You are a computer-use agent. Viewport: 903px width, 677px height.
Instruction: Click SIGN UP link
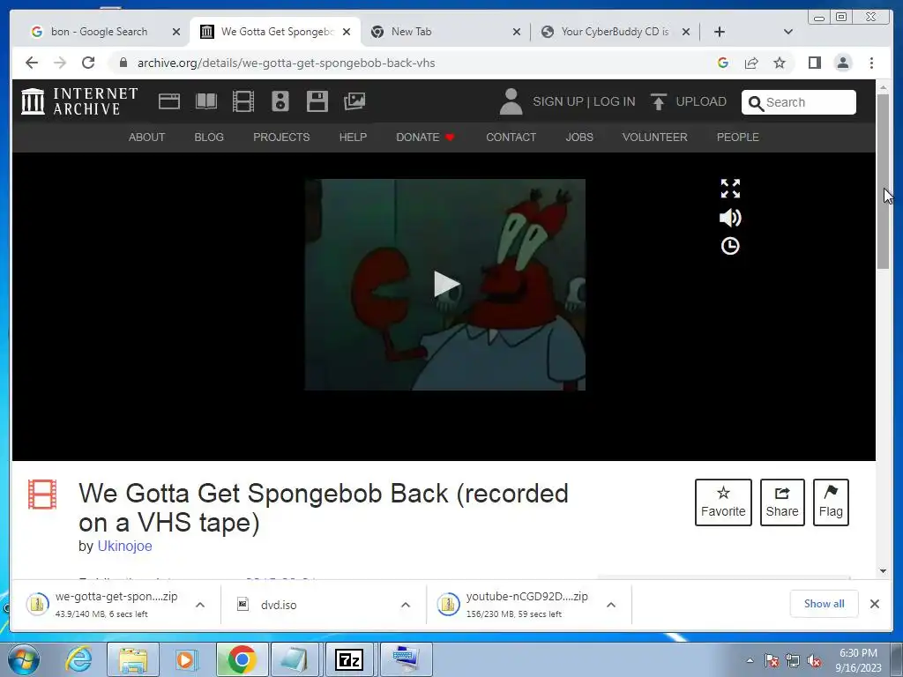coord(558,101)
